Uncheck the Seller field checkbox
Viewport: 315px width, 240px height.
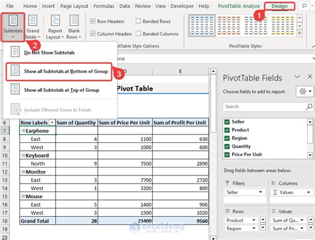click(227, 122)
